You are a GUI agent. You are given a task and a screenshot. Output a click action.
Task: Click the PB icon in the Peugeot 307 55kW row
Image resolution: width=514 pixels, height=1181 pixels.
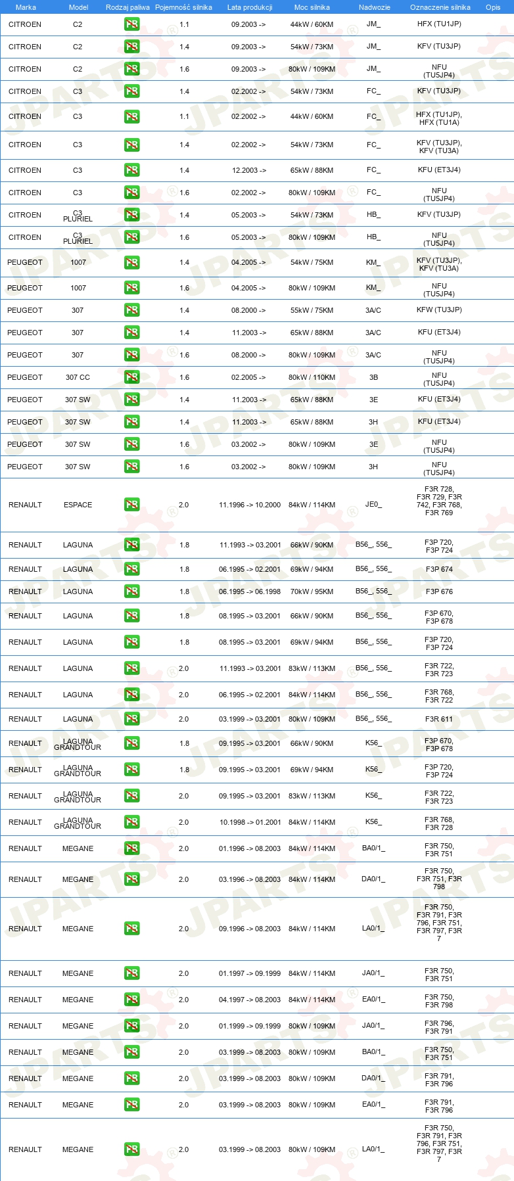131,310
